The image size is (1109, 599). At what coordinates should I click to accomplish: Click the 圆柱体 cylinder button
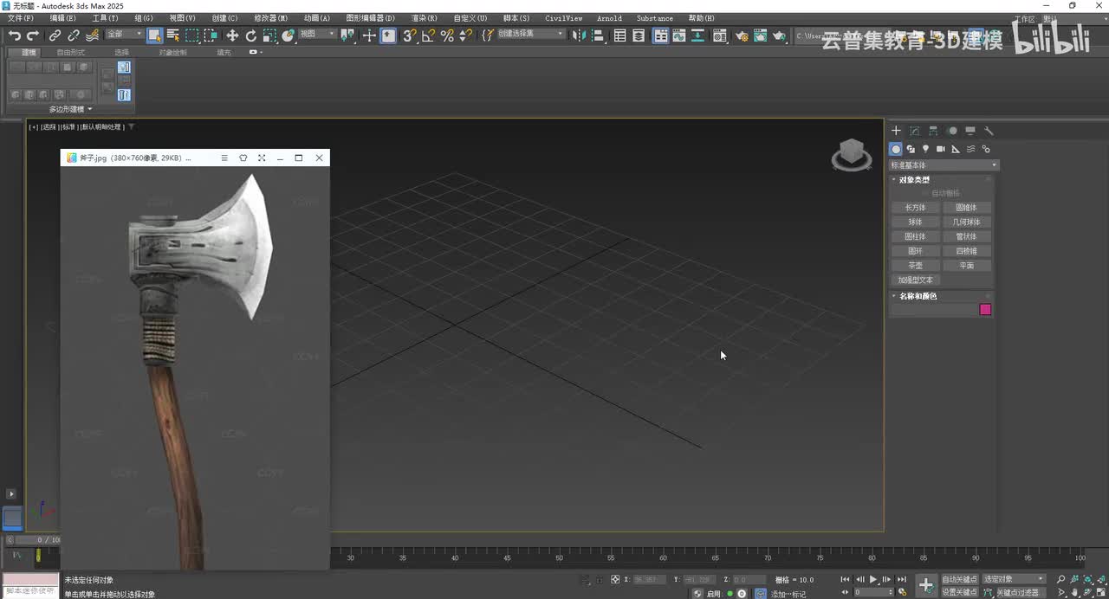[916, 236]
